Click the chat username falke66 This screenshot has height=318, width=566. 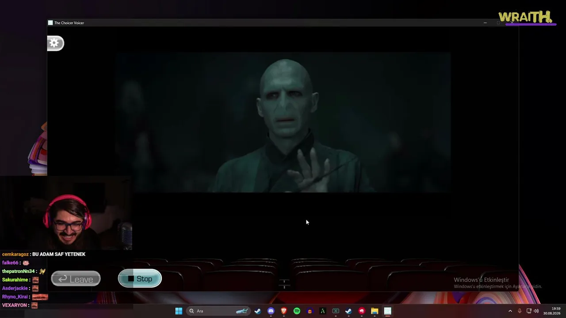pyautogui.click(x=10, y=263)
